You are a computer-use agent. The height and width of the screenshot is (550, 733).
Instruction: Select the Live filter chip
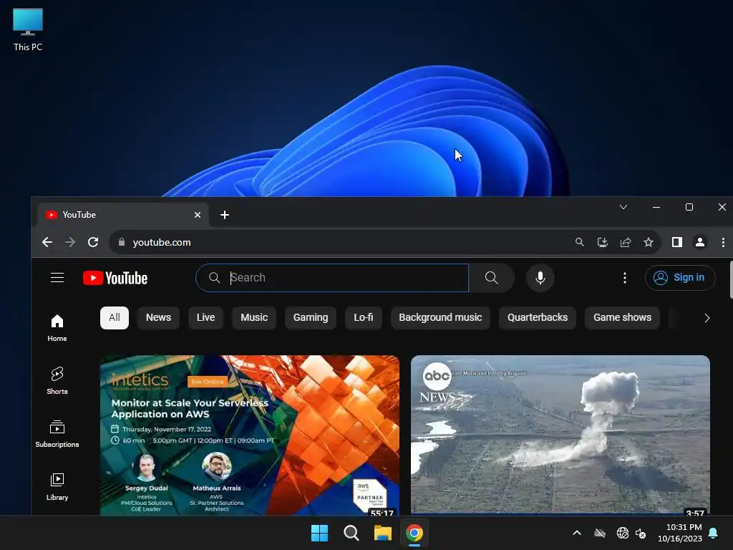coord(205,317)
